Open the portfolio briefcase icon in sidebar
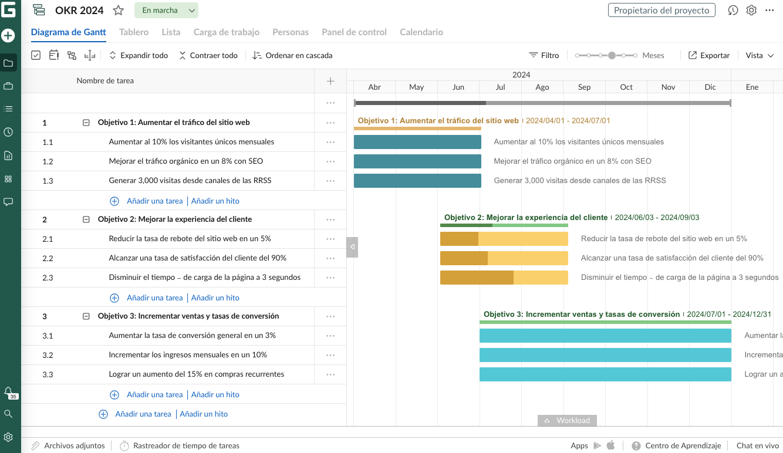This screenshot has height=453, width=783. (8, 86)
